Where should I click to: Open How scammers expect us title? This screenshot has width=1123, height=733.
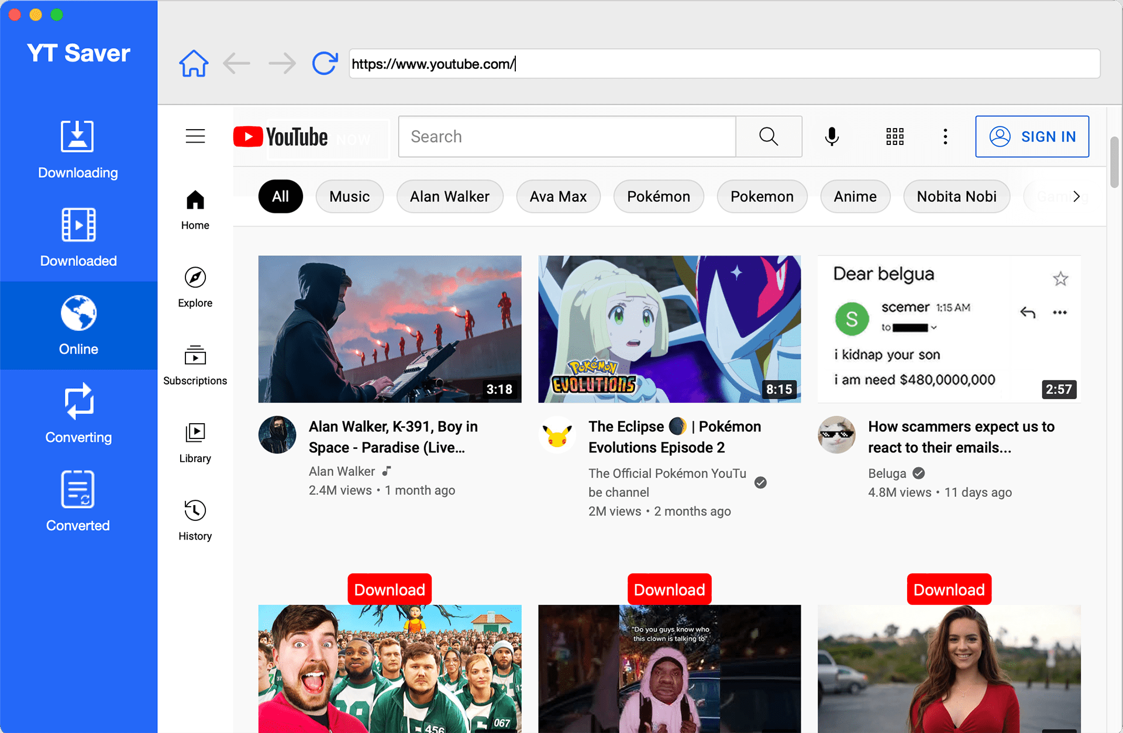962,437
